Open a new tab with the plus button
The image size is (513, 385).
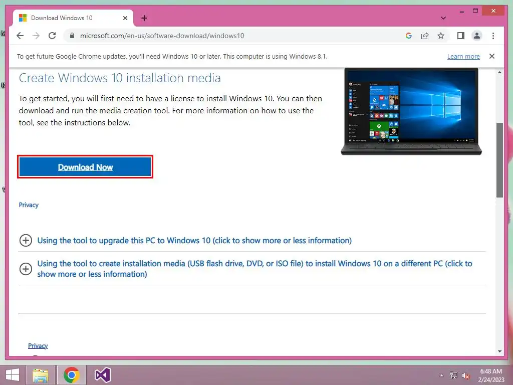[144, 18]
